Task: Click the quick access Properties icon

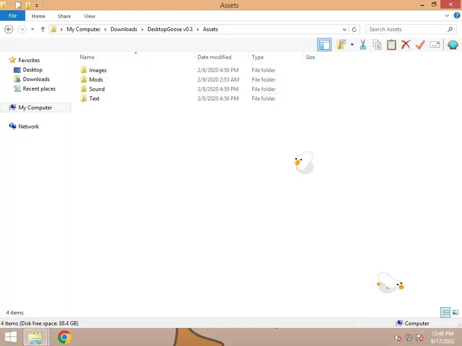Action: (18, 5)
